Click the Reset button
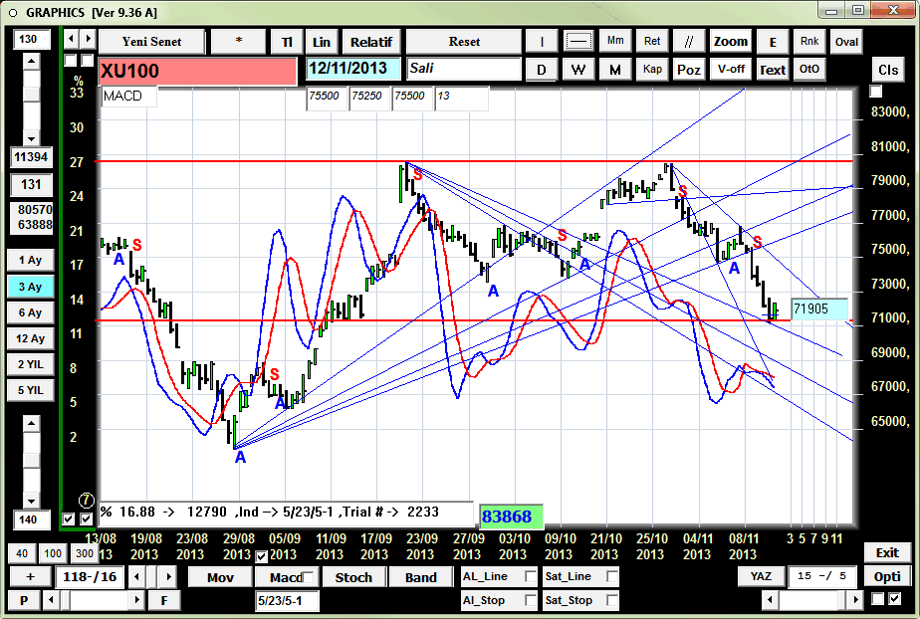 464,42
